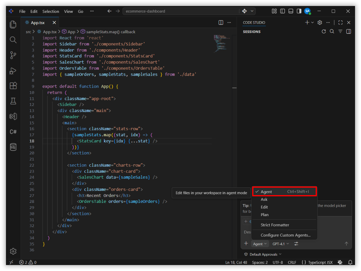Image resolution: width=361 pixels, height=271 pixels.
Task: Search sessions with the magnifier icon
Action: (x=332, y=31)
